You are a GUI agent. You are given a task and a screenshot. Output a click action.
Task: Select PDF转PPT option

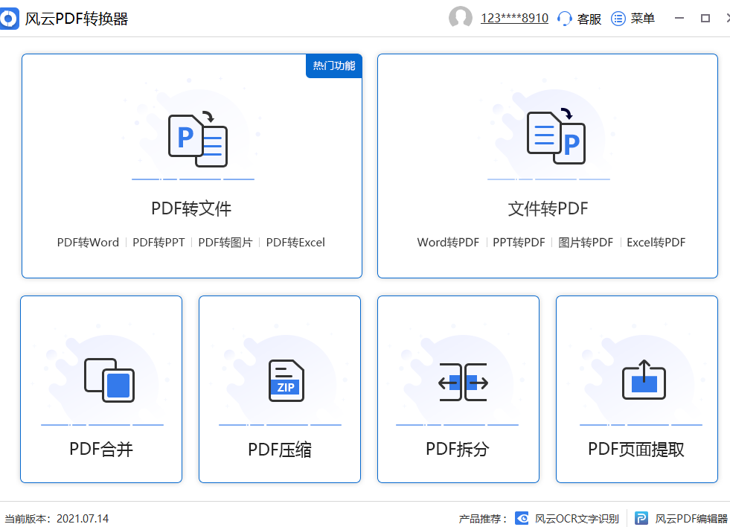pos(159,243)
